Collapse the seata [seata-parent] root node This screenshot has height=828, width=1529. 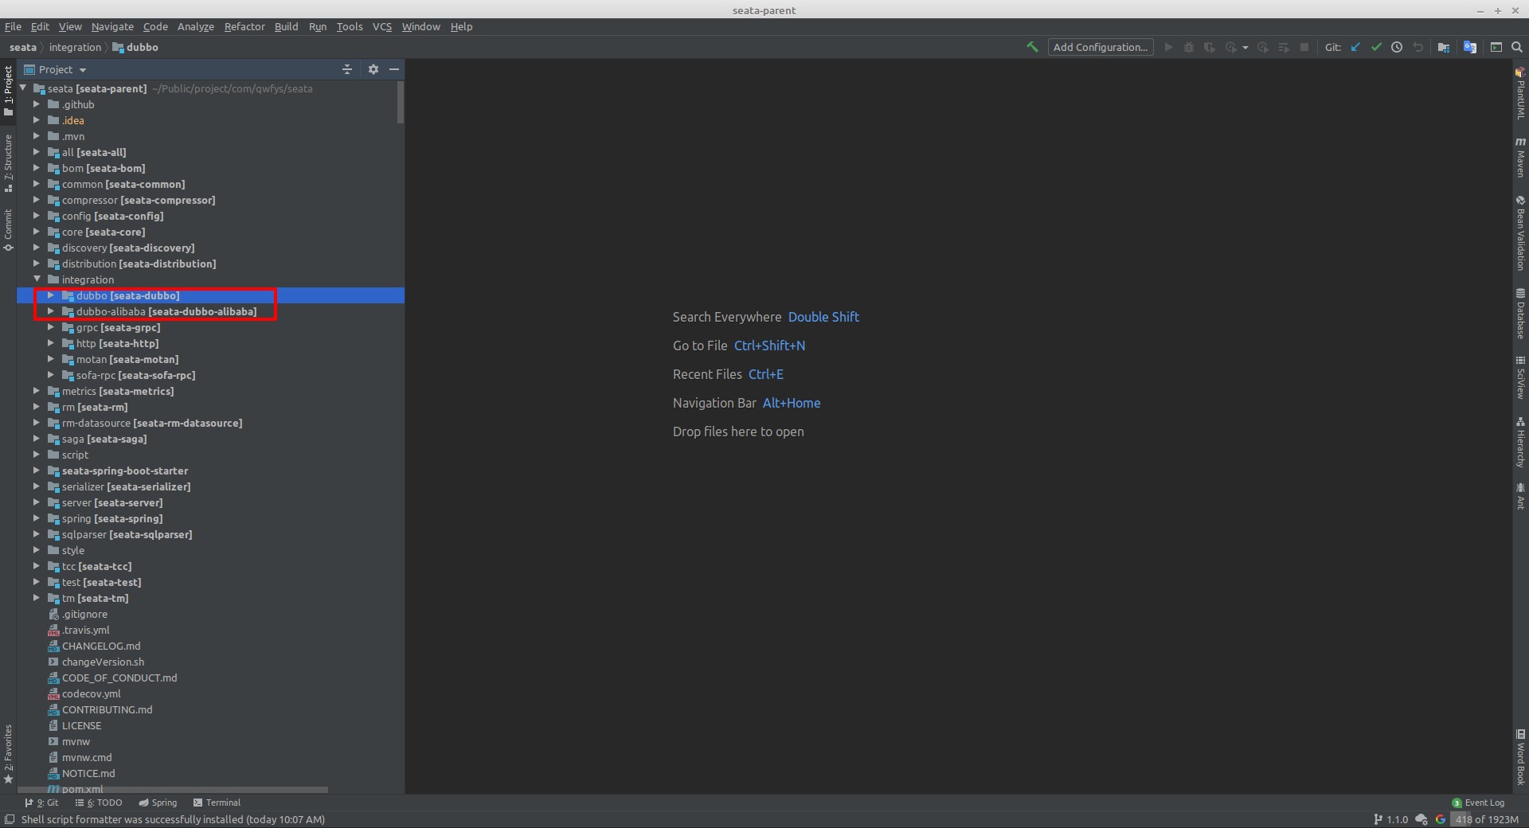23,88
